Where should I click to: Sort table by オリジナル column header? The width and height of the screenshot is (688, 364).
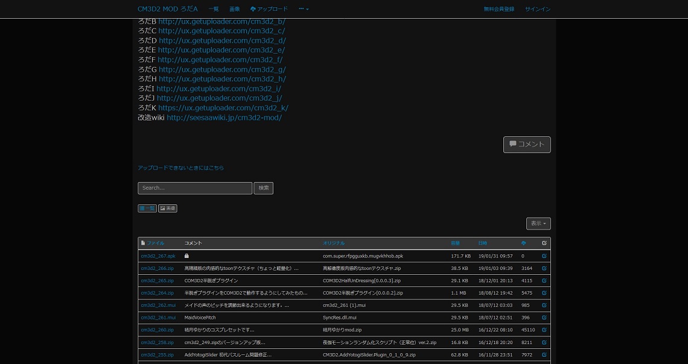[334, 243]
